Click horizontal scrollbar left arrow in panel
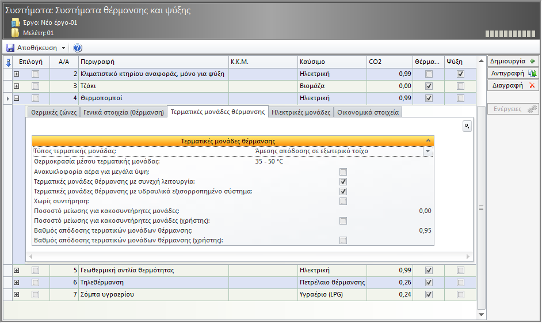 tap(30, 257)
